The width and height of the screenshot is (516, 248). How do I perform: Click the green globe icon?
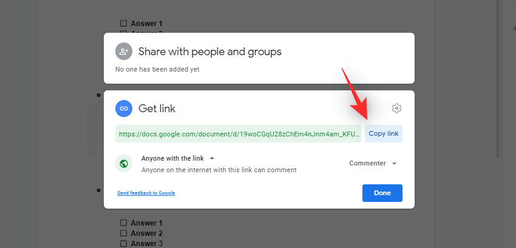click(x=124, y=164)
